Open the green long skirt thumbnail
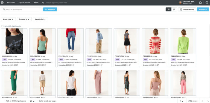The width and height of the screenshot is (210, 103). 14,83
